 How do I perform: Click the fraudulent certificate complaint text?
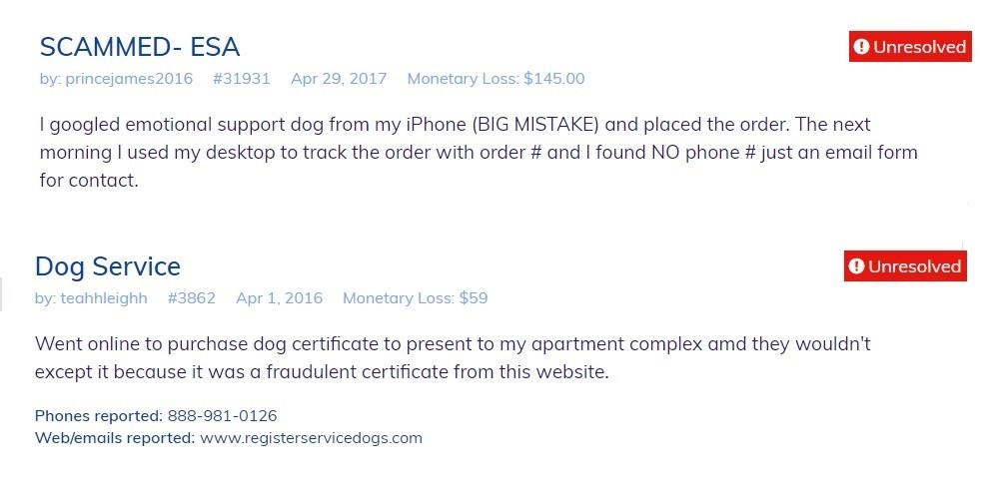pyautogui.click(x=453, y=357)
